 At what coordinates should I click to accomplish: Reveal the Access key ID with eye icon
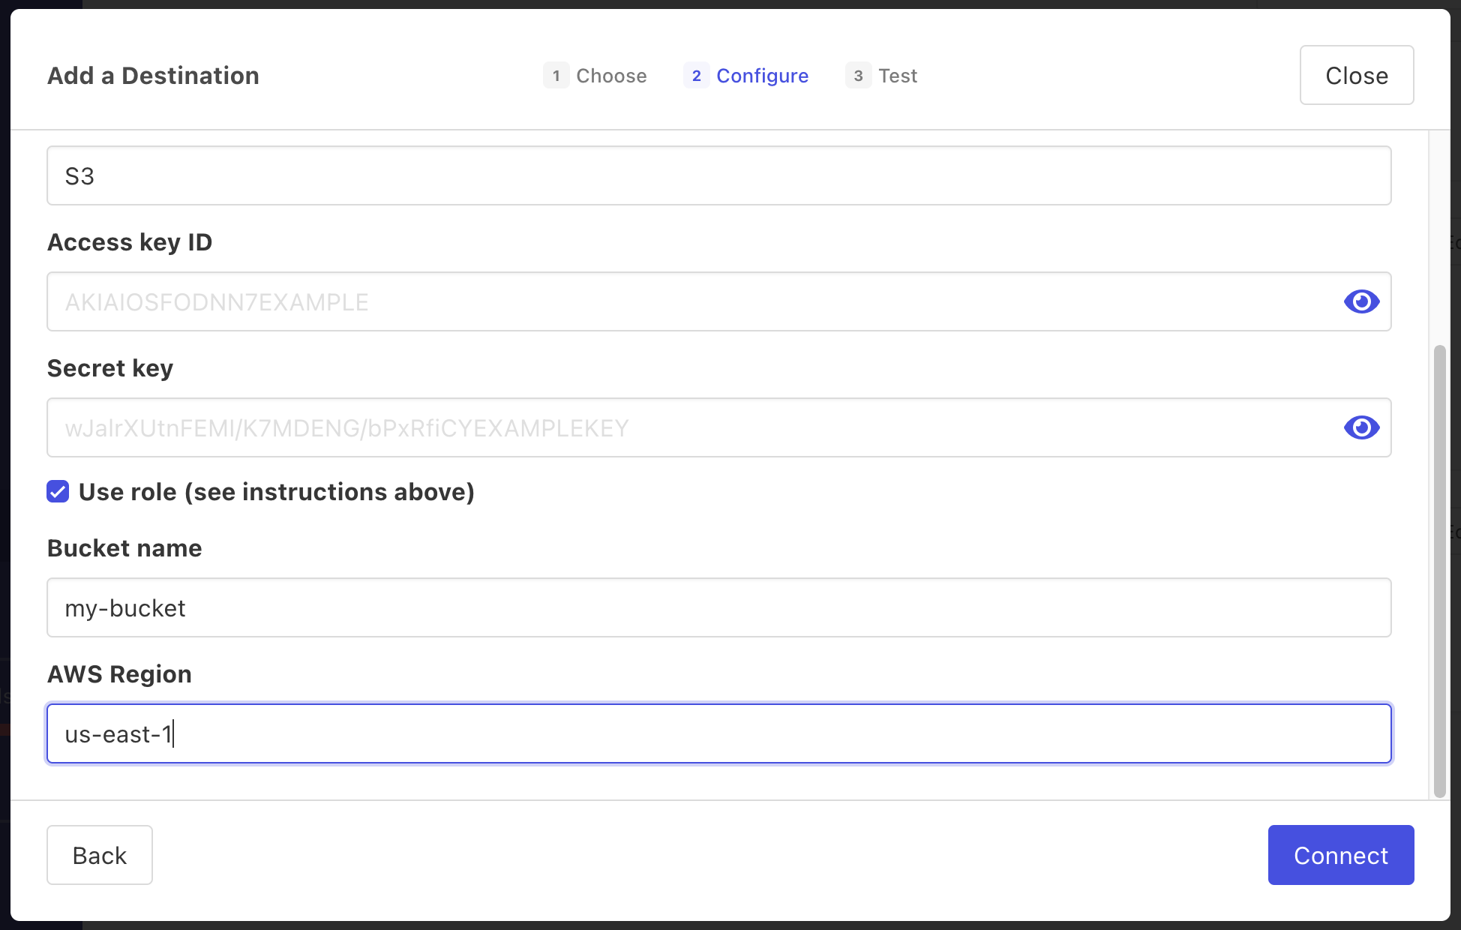pos(1360,301)
